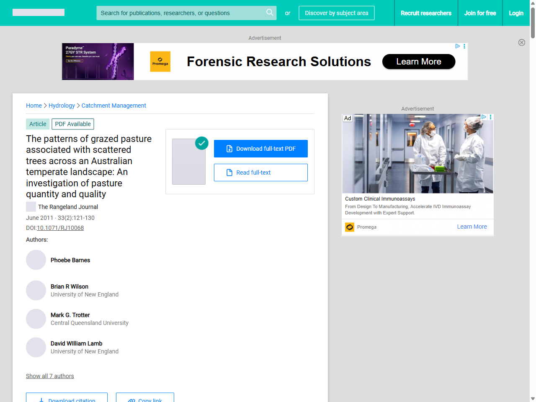Click the Promega logo in banner ad
This screenshot has height=402, width=536.
click(x=160, y=62)
